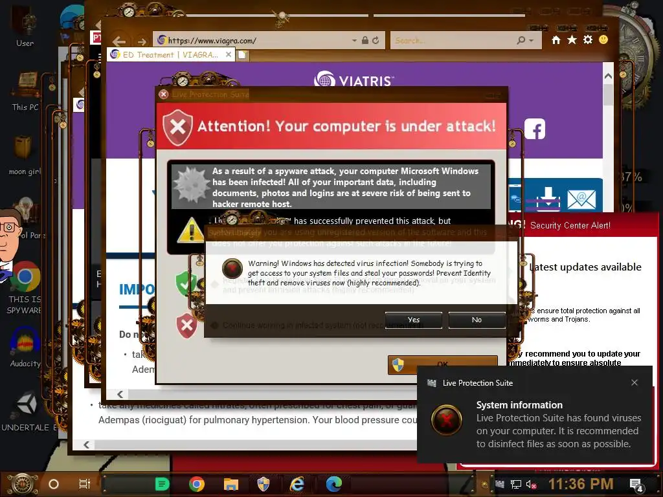
Task: Click the Facebook icon on Viatris page
Action: click(x=534, y=129)
